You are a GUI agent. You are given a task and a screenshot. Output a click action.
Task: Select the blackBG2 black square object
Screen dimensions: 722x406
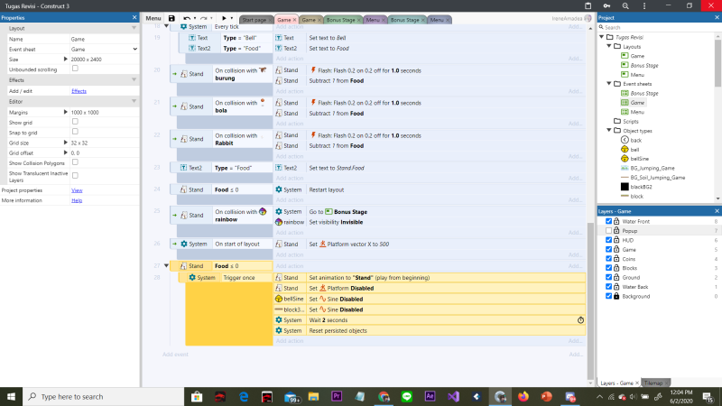(x=625, y=187)
